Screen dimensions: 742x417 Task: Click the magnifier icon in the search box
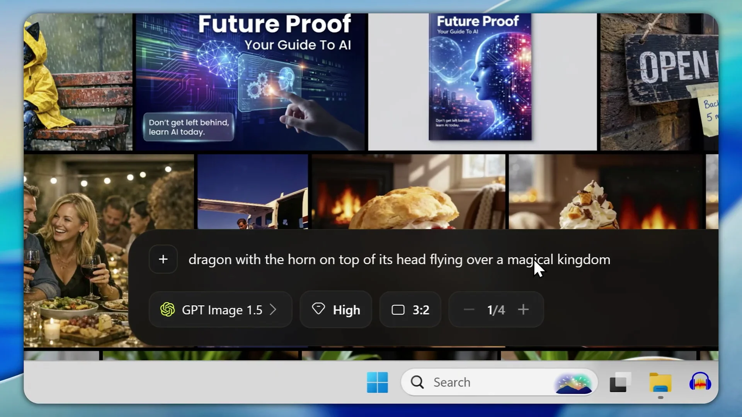tap(417, 382)
